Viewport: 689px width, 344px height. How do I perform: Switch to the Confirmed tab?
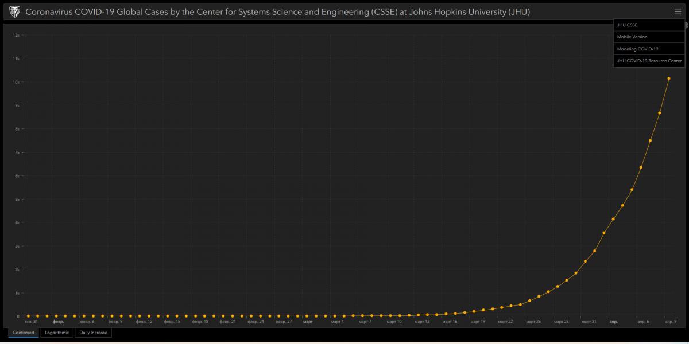(x=24, y=333)
